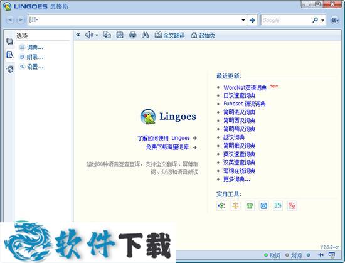Open the dictionary group selector in search box

click(x=34, y=20)
